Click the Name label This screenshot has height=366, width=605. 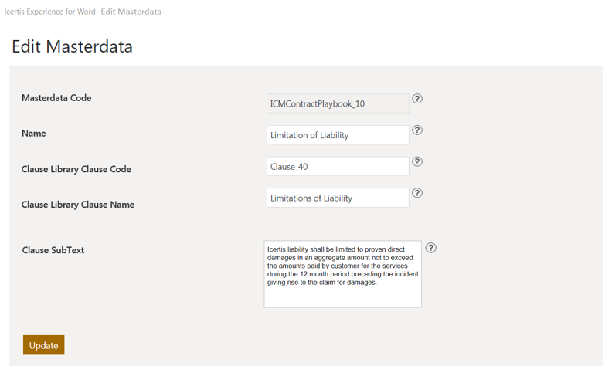click(34, 134)
